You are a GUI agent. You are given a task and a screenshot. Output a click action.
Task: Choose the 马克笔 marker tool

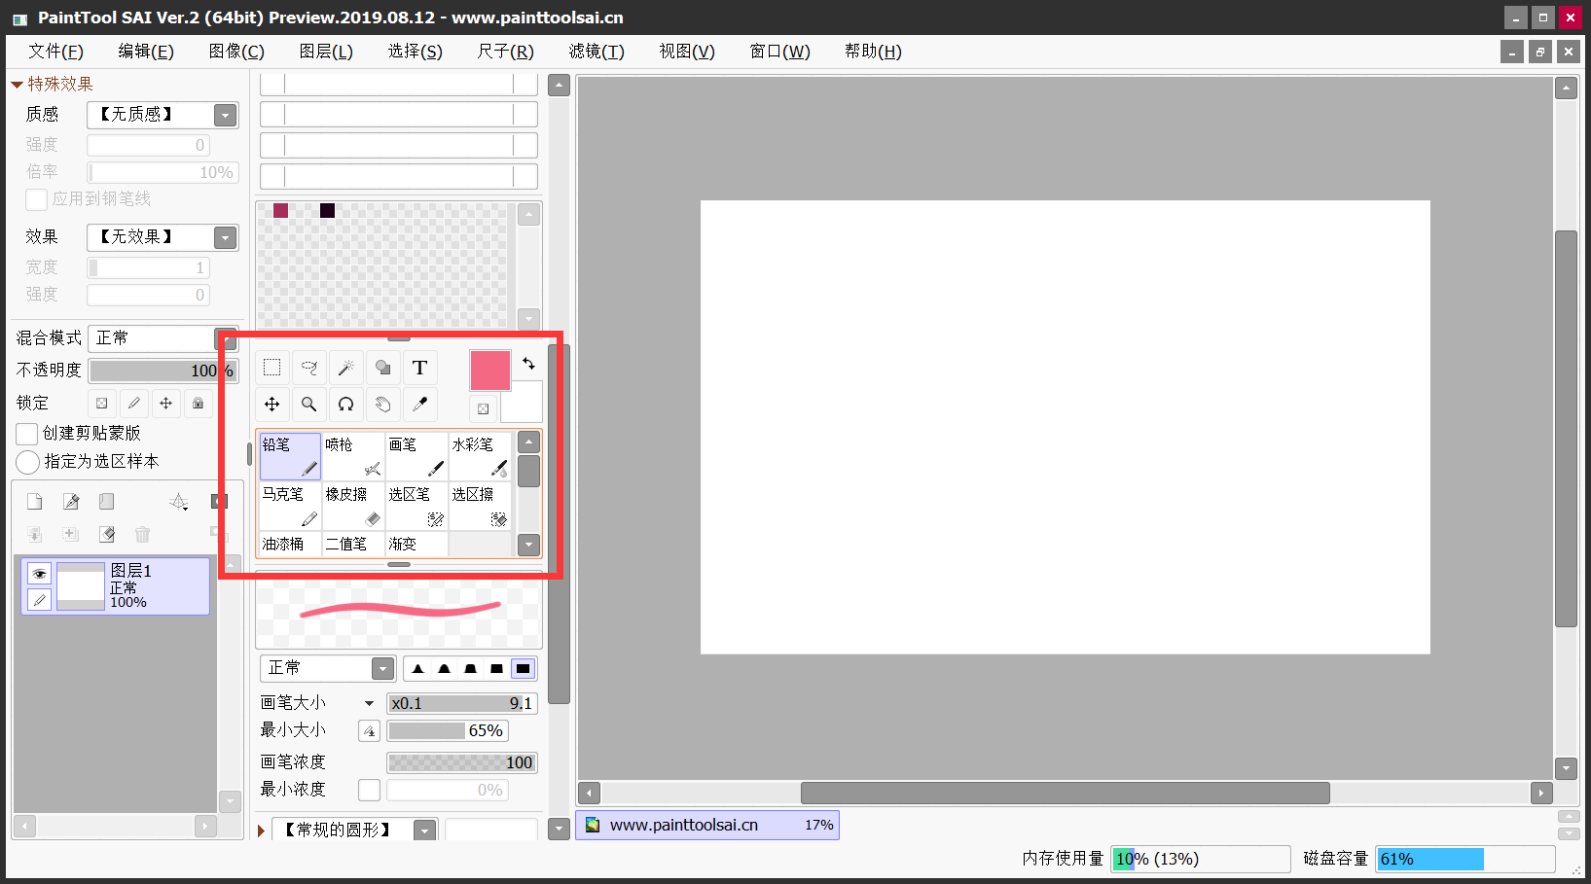(290, 507)
